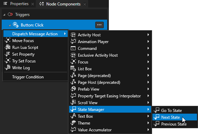Click the State Manager icon
198x134 pixels.
coord(73,110)
